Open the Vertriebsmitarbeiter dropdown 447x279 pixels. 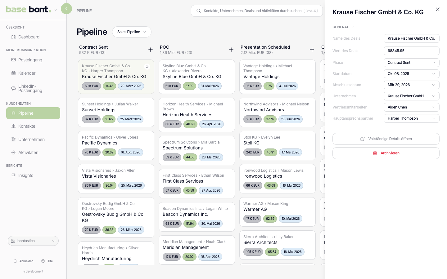(412, 107)
